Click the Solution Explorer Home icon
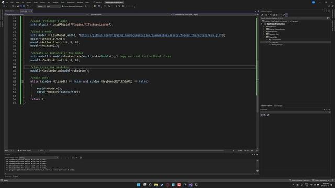This screenshot has height=188, width=335. pyautogui.click(x=262, y=15)
